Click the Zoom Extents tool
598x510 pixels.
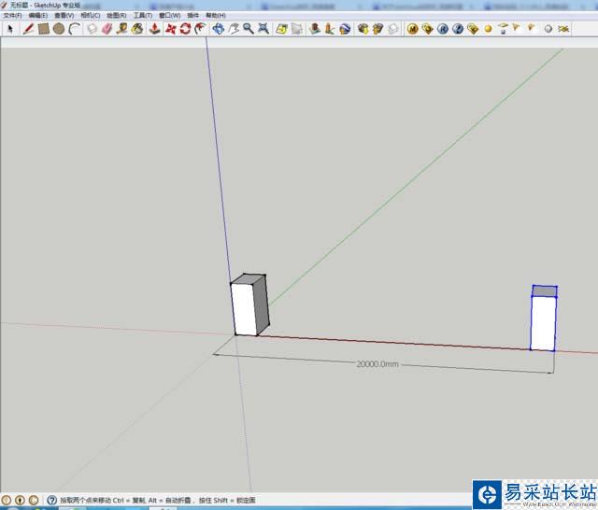[264, 28]
